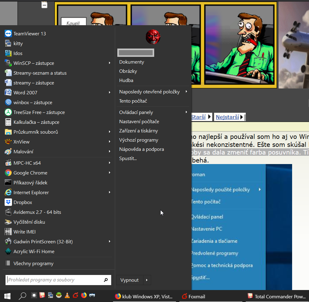
Task: Open Průzkumník souborů
Action: (58, 132)
